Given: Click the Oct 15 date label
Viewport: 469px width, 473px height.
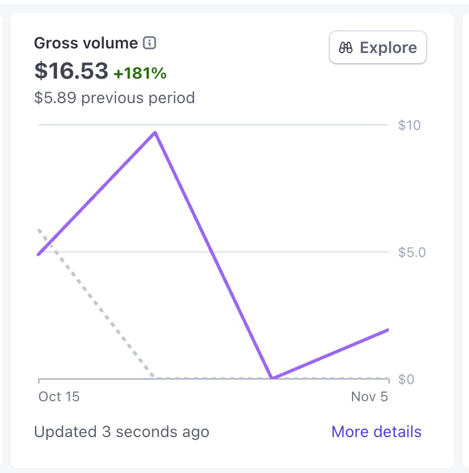Looking at the screenshot, I should pos(59,397).
